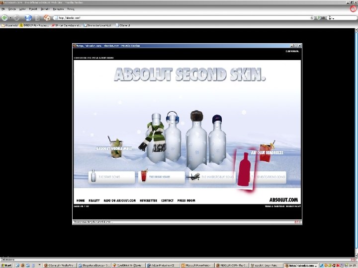
Task: Click the red cocktail icon on DRINK SONGS
Action: point(144,176)
